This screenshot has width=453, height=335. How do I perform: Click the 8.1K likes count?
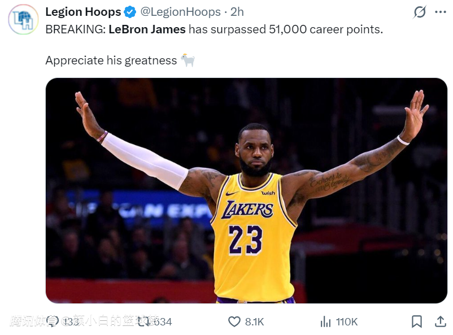(254, 321)
